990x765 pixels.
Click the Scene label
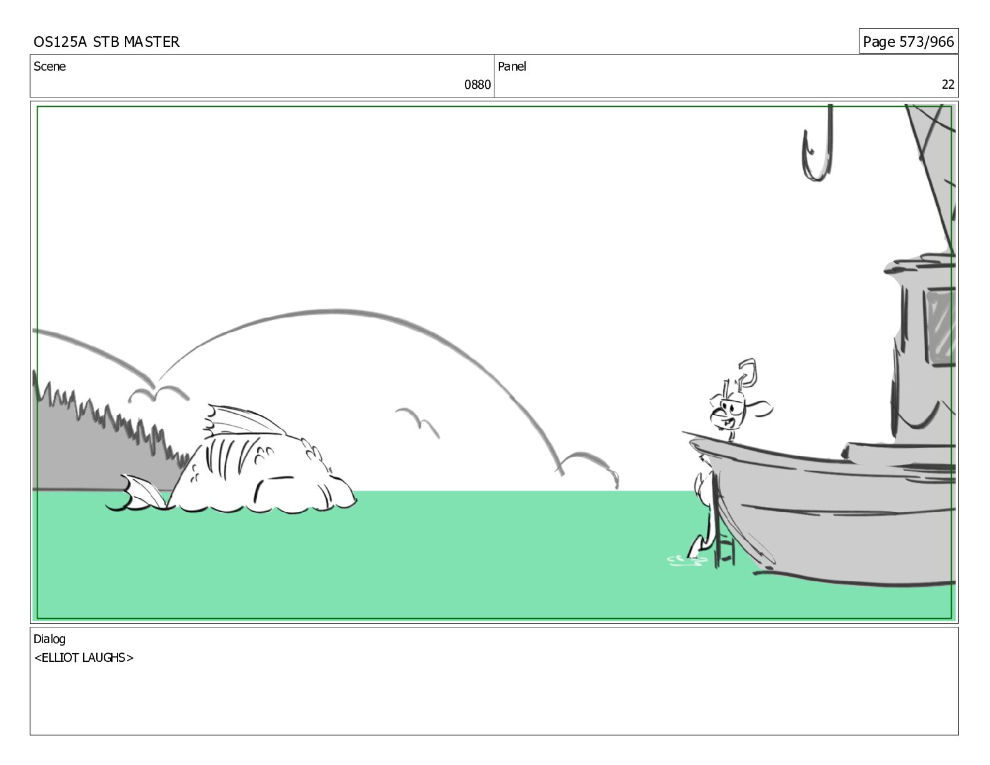[x=49, y=66]
